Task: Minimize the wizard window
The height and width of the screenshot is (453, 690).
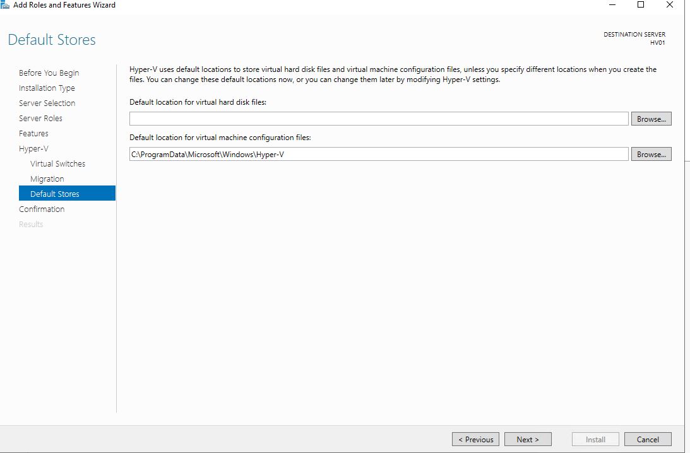Action: (x=612, y=5)
